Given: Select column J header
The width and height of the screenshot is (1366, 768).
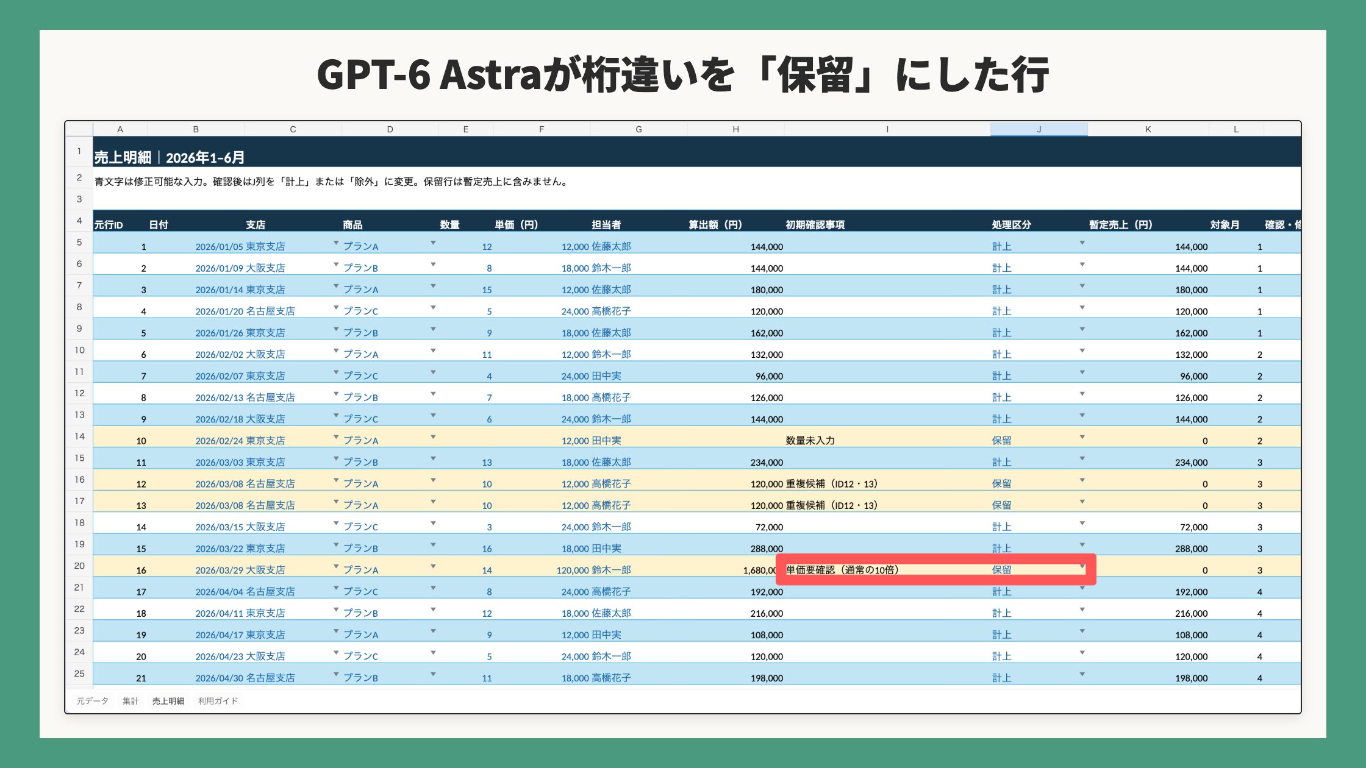Looking at the screenshot, I should (1039, 129).
